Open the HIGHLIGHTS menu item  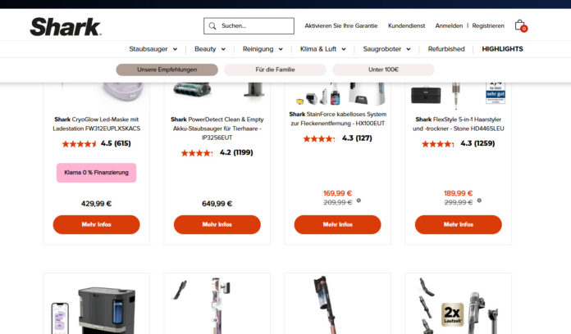(502, 49)
